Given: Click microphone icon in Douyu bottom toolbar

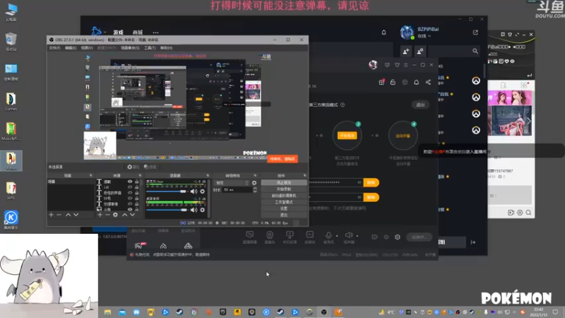Looking at the screenshot, I should pyautogui.click(x=328, y=235).
